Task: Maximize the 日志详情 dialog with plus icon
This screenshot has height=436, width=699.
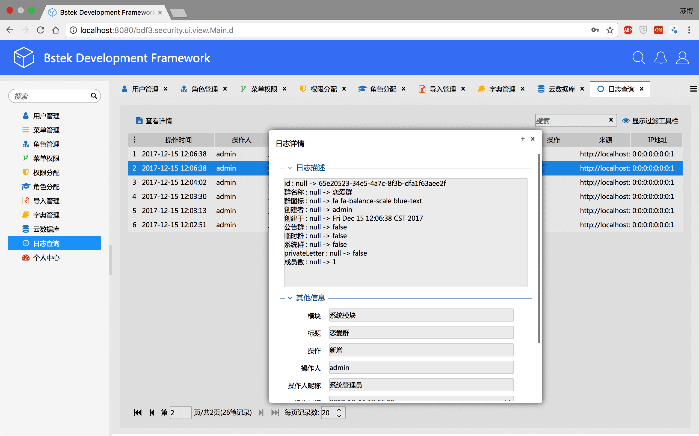Action: [x=523, y=139]
